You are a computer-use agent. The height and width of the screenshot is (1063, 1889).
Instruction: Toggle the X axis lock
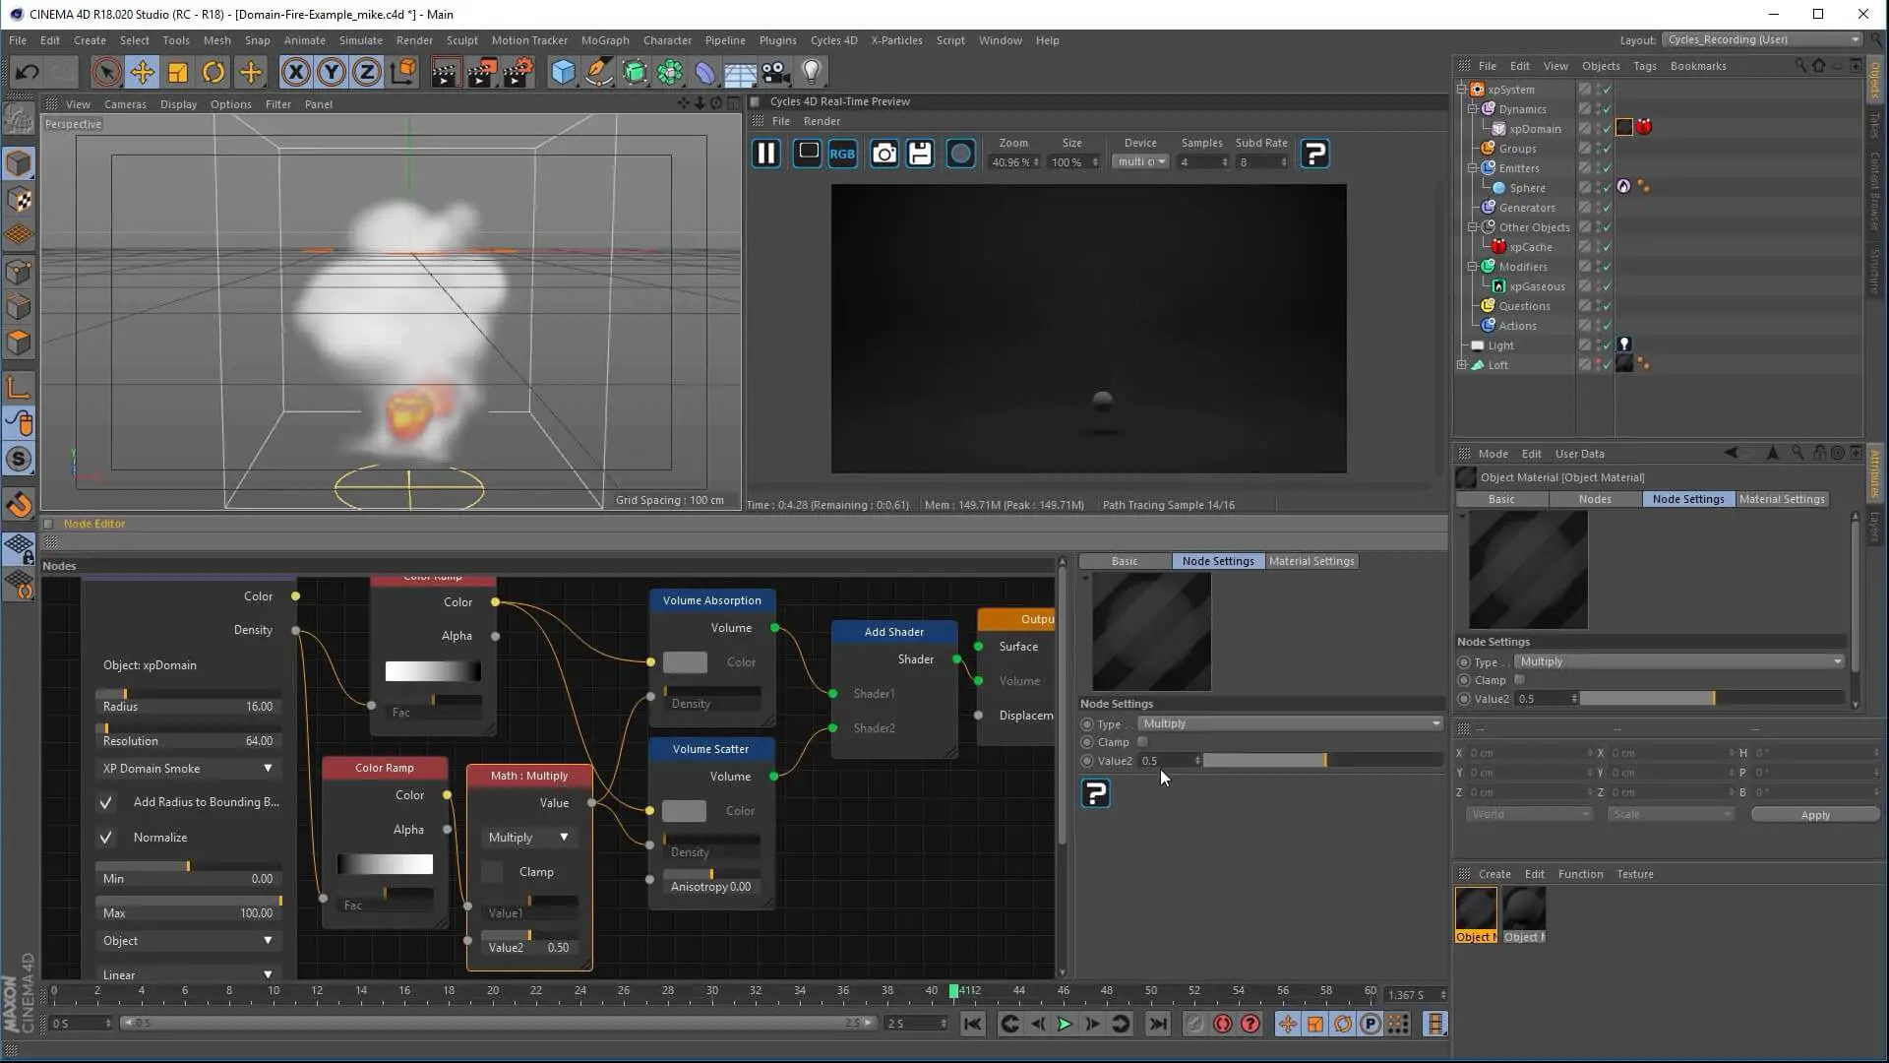pos(295,72)
